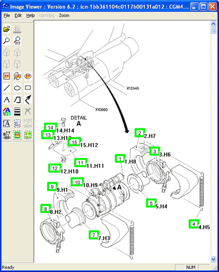Image resolution: width=219 pixels, height=272 pixels.
Task: Select the polygon hotspot region tool
Action: pyautogui.click(x=18, y=76)
